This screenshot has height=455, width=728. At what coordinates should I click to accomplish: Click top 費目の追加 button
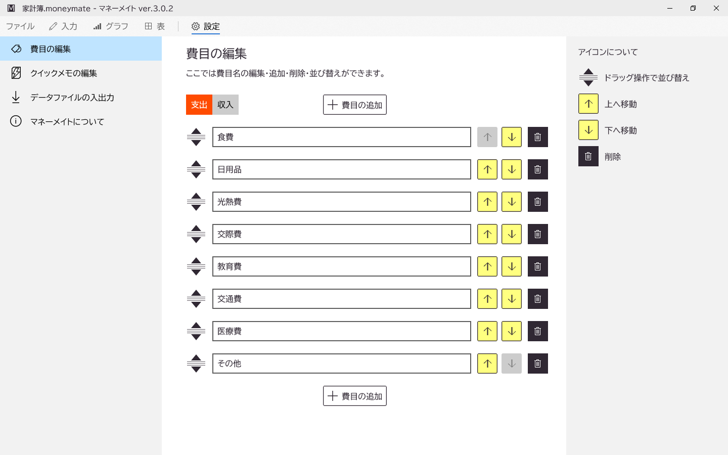click(x=355, y=105)
